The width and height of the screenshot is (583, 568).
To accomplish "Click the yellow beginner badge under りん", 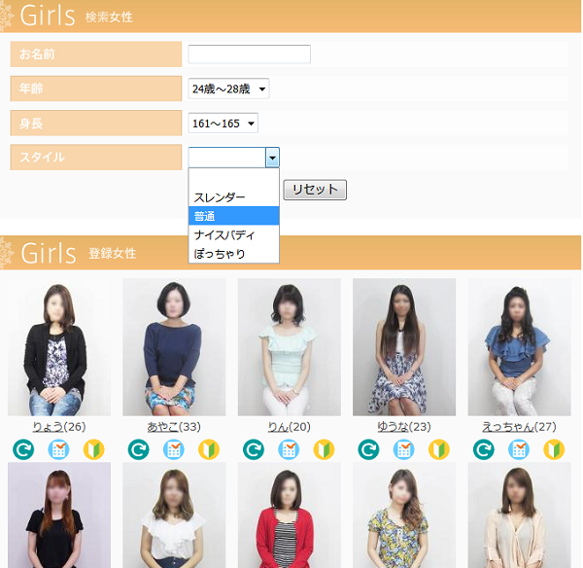I will pyautogui.click(x=324, y=449).
